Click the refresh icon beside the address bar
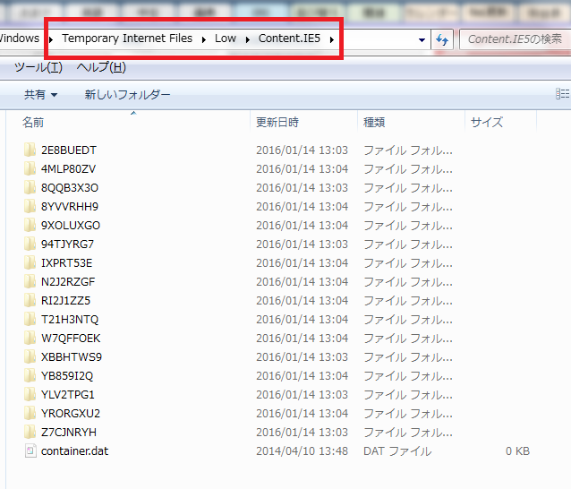571x489 pixels. click(442, 39)
